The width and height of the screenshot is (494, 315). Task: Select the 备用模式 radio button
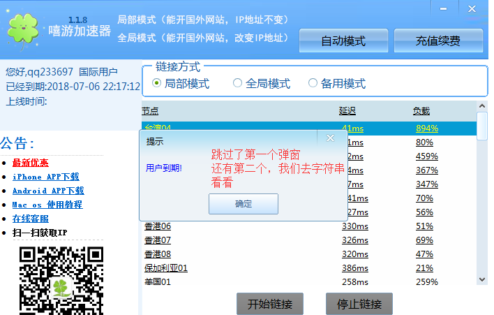(313, 84)
